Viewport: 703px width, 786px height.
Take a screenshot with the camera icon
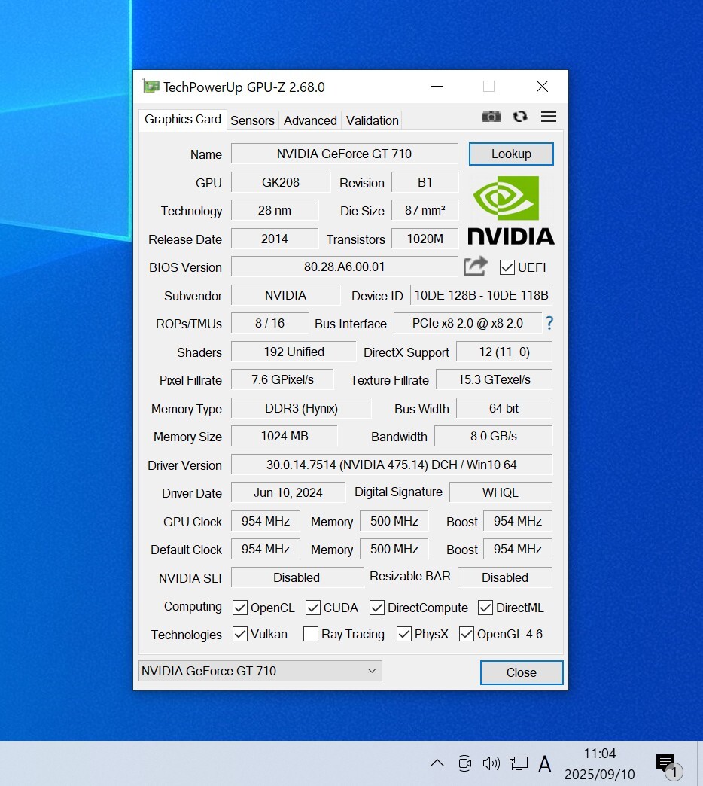pos(491,117)
